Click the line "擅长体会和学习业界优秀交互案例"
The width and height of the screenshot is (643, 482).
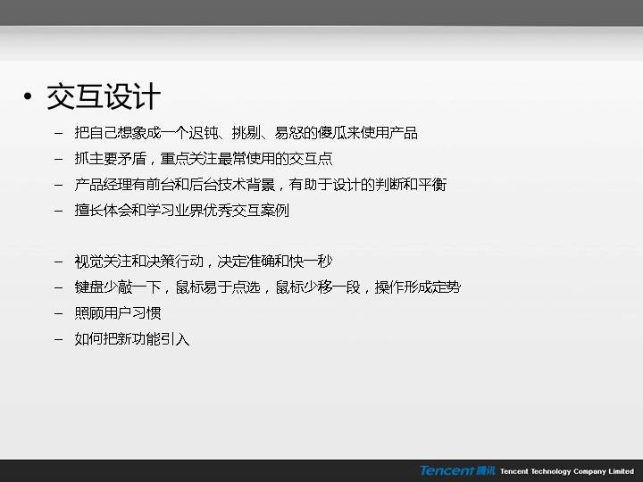coord(182,211)
